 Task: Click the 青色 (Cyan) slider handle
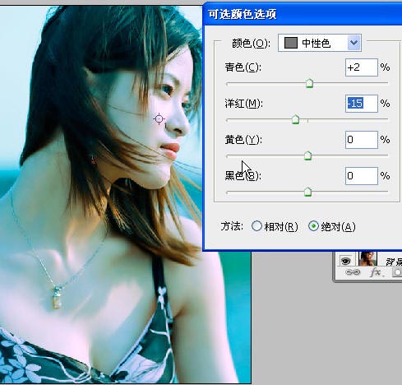[x=309, y=83]
